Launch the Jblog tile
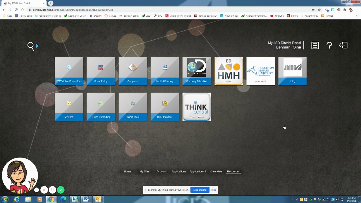The image size is (361, 203). [292, 71]
